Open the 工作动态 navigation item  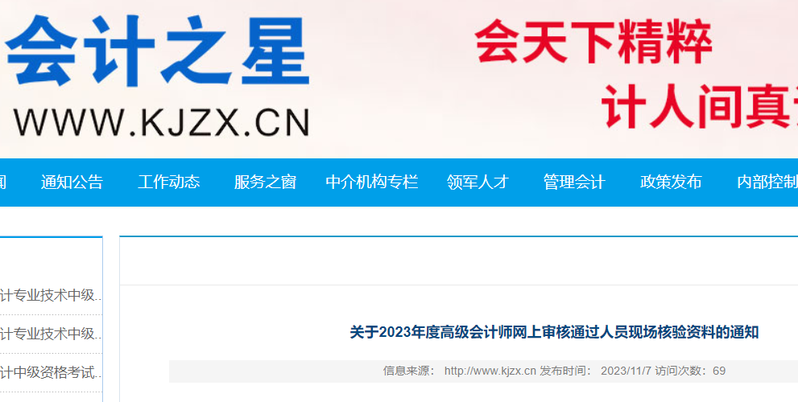[168, 182]
